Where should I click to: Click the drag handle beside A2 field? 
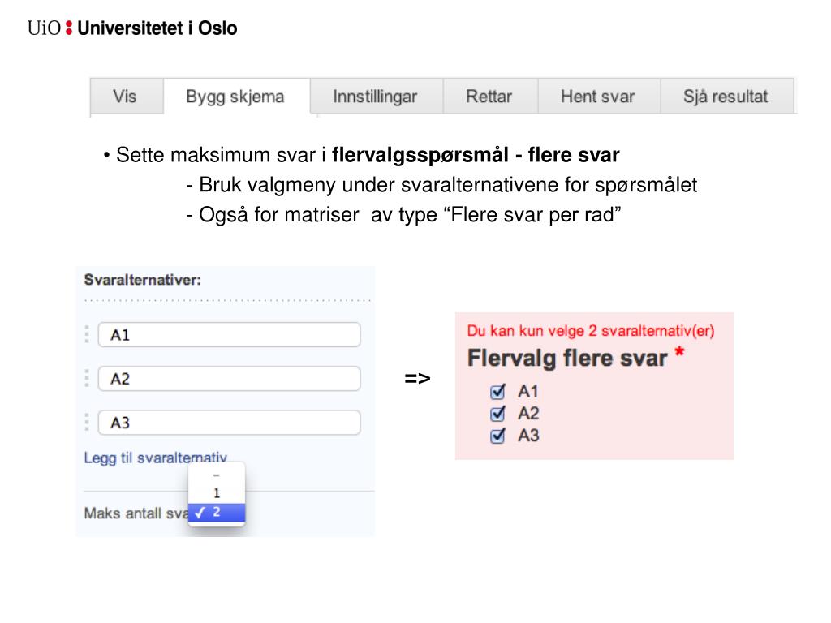pyautogui.click(x=87, y=378)
